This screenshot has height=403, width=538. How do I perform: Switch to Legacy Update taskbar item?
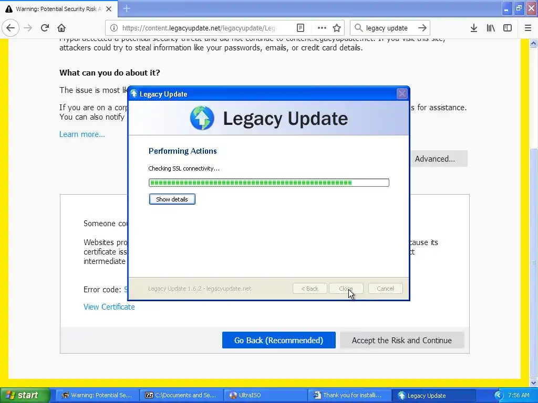point(434,395)
